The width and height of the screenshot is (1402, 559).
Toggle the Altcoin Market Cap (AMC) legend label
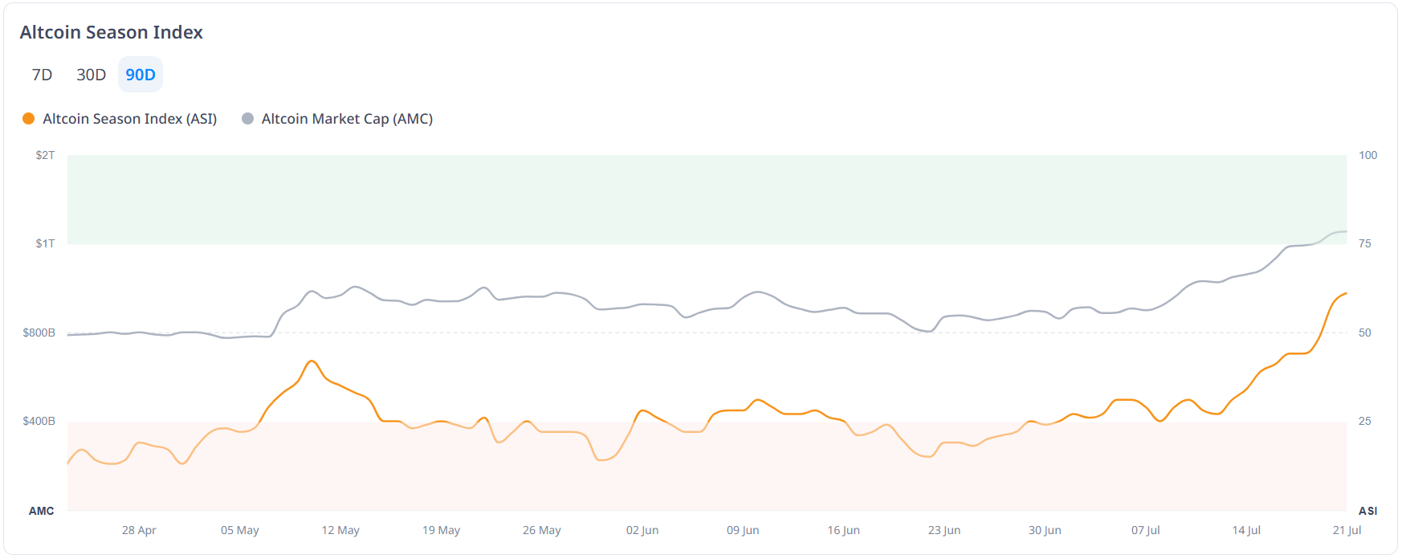(x=347, y=119)
